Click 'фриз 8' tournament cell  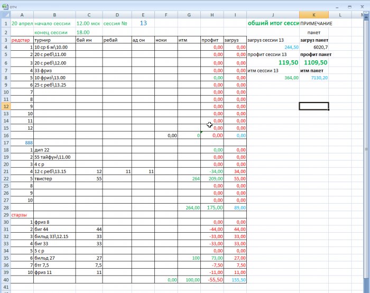tap(54, 222)
